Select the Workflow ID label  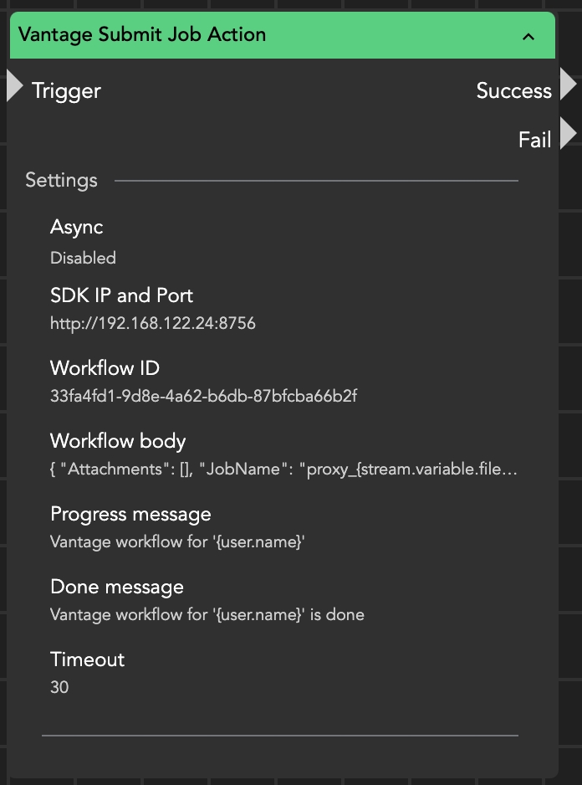[105, 368]
